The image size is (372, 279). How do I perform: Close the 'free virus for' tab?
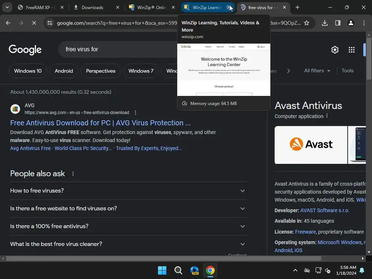click(x=284, y=8)
